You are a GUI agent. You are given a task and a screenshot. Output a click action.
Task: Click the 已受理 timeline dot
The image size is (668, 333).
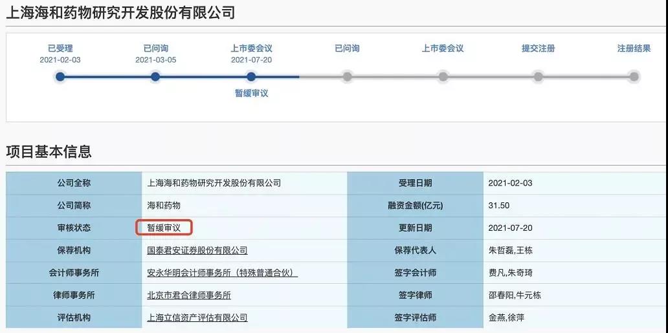(60, 77)
